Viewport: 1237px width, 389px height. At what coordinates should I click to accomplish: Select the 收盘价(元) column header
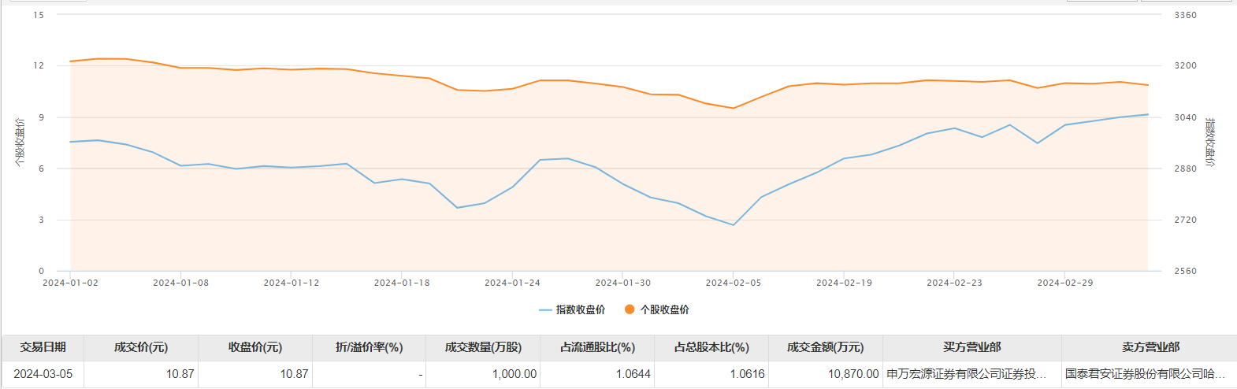point(255,347)
